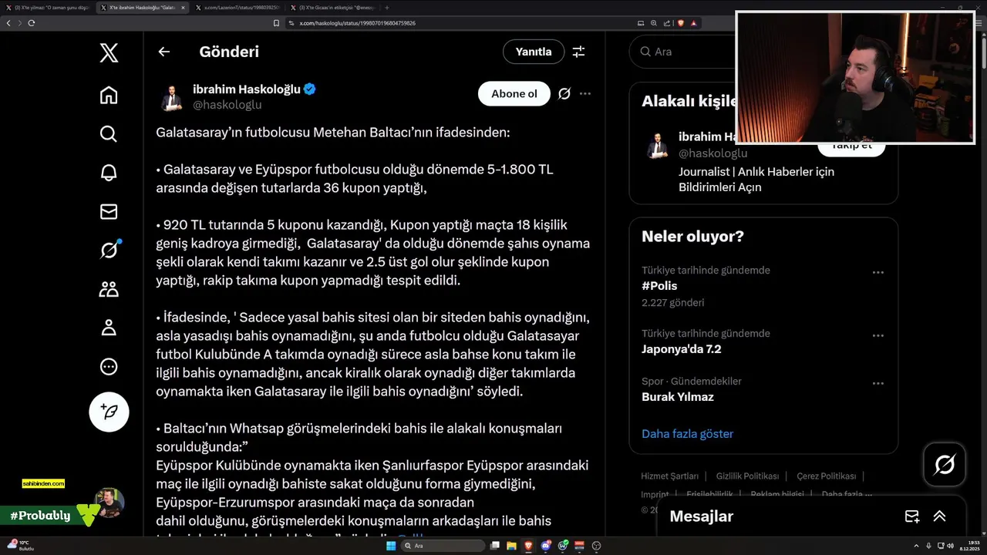Click the Çerez Politikası footer link
Screen dimensions: 987x555
tap(826, 476)
